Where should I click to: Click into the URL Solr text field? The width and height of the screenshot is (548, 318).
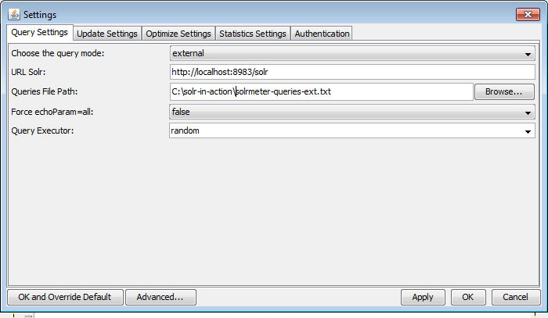(352, 72)
